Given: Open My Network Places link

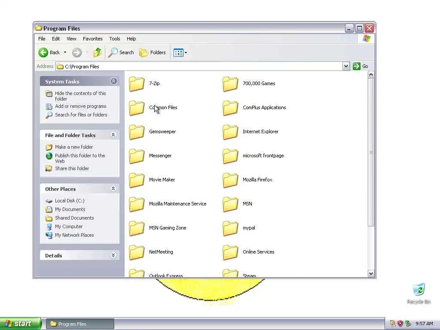Looking at the screenshot, I should point(74,235).
